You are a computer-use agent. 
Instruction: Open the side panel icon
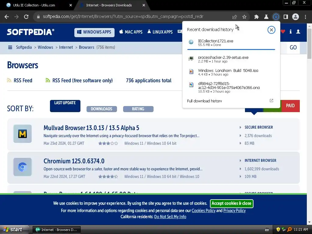286,17
